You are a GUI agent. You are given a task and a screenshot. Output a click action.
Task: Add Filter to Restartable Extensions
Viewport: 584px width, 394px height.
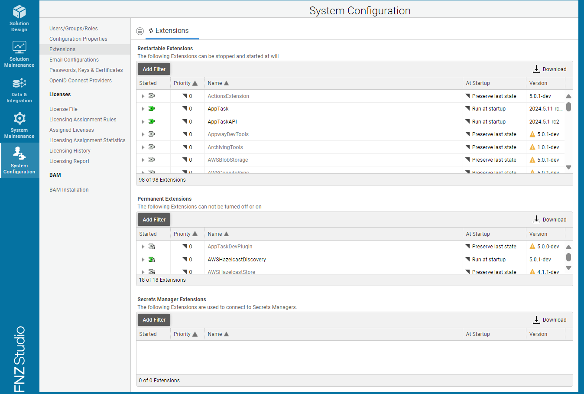point(154,69)
